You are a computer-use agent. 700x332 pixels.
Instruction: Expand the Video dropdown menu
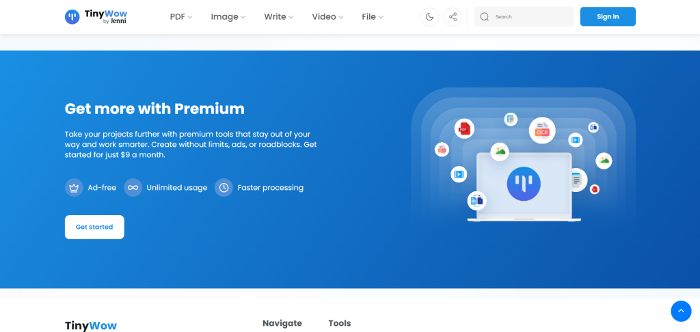[x=327, y=17]
